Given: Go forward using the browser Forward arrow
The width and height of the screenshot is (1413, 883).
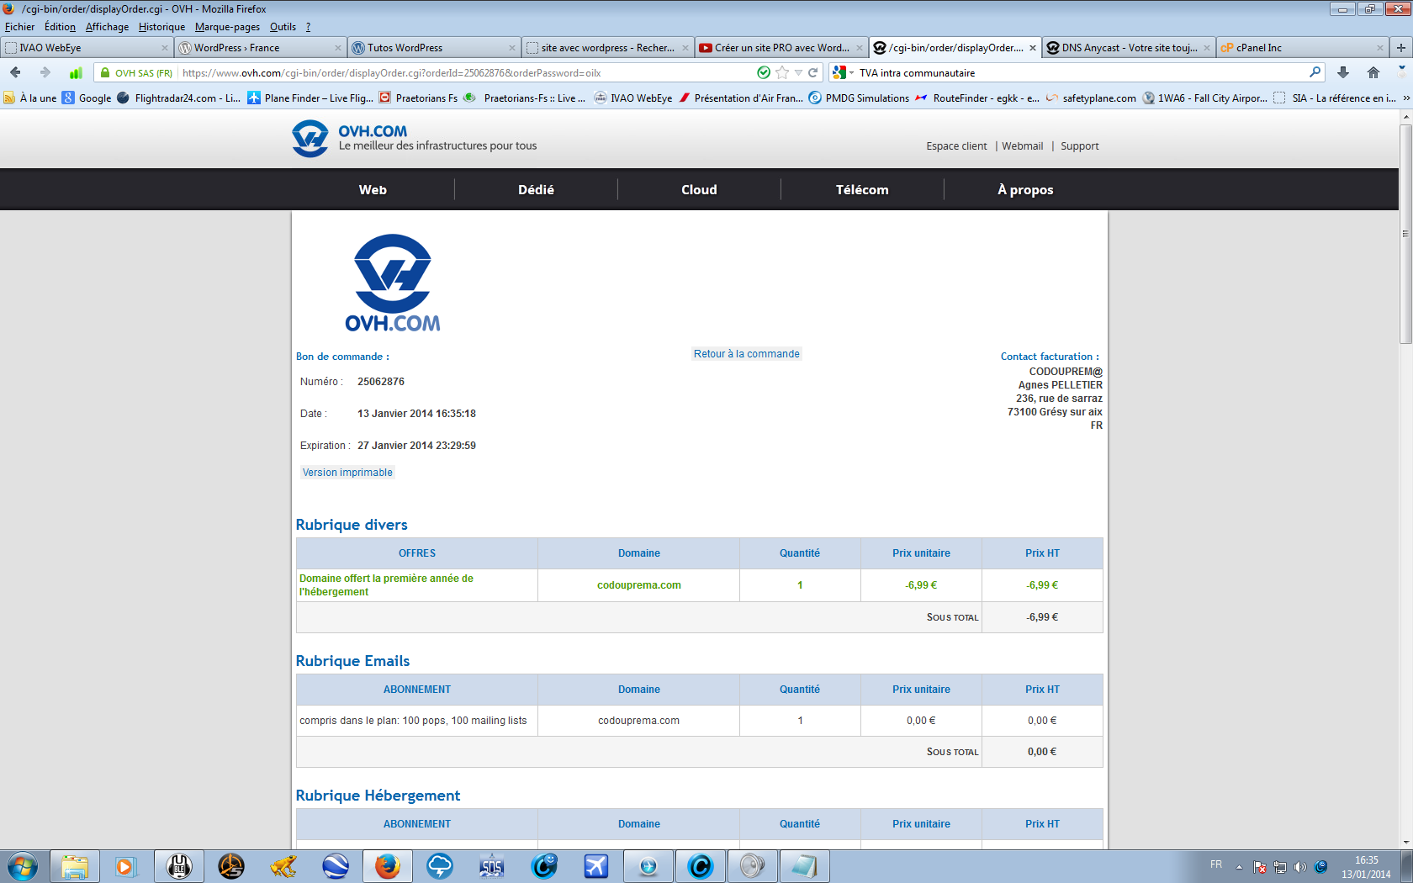Looking at the screenshot, I should (45, 73).
